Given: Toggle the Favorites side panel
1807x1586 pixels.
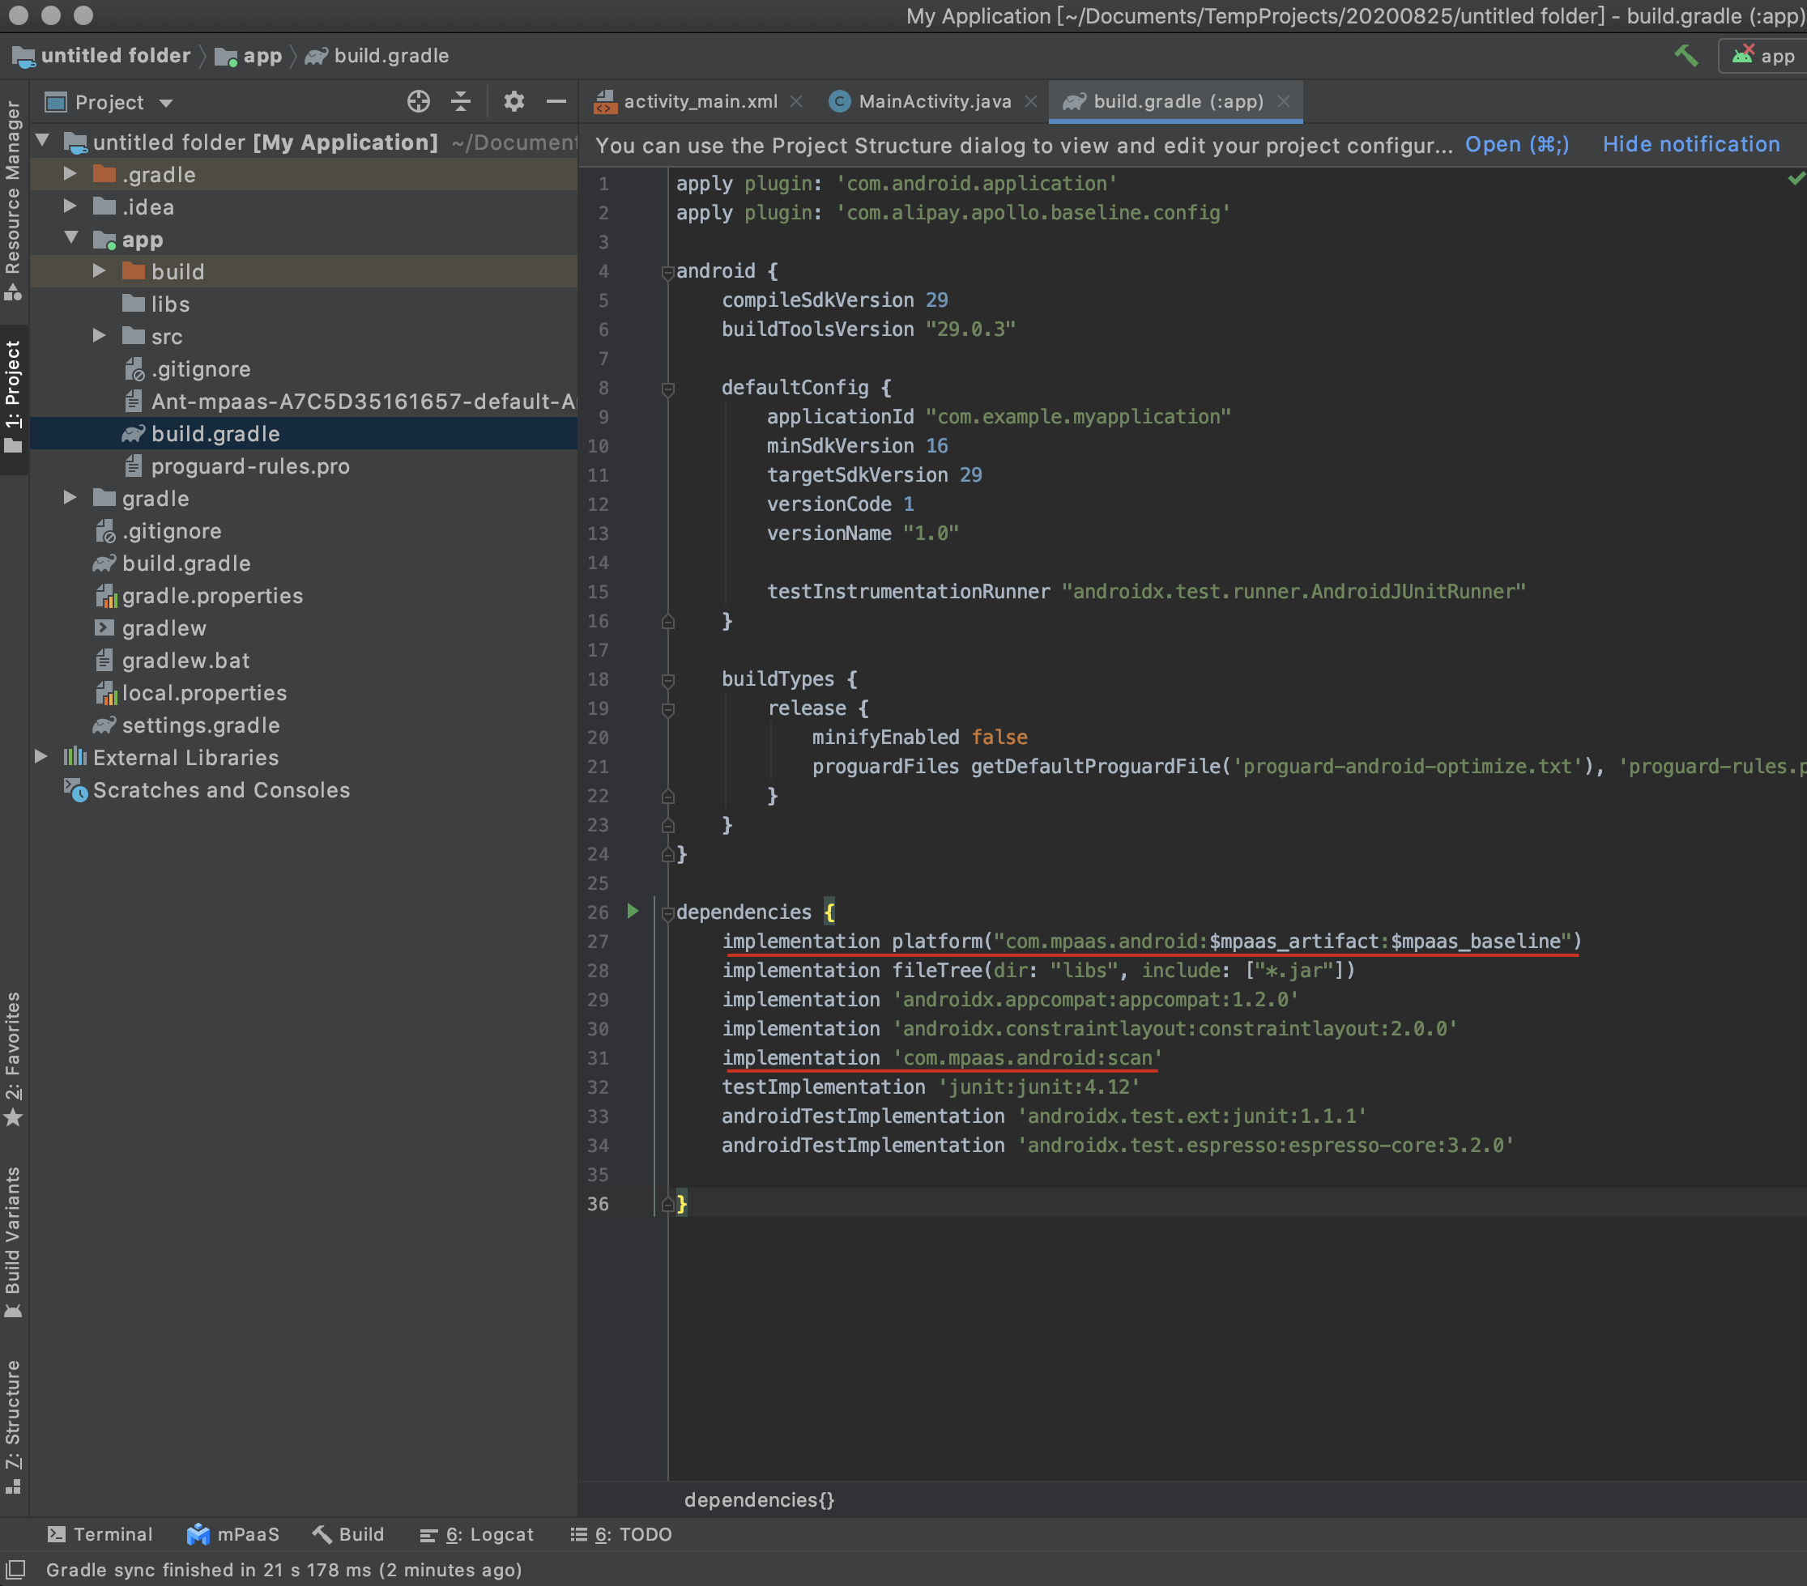Looking at the screenshot, I should (x=13, y=1057).
